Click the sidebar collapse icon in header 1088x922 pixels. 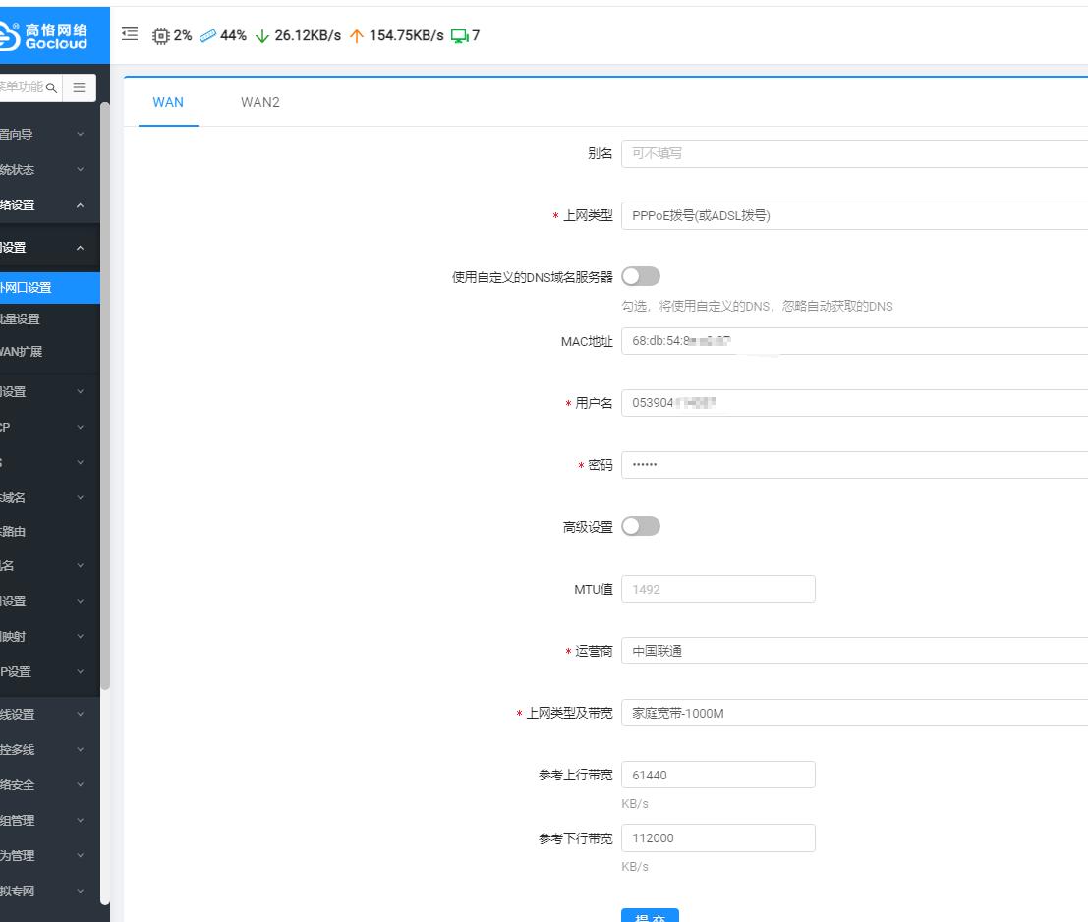coord(130,34)
